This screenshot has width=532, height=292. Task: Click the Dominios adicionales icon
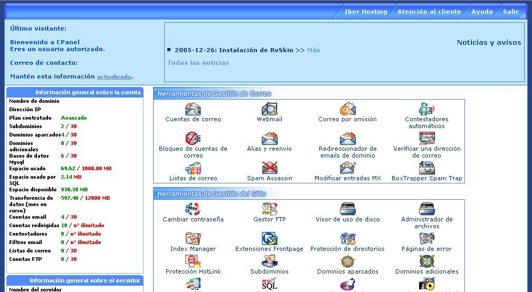click(427, 261)
